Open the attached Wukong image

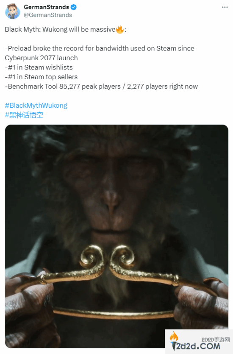coord(116,236)
